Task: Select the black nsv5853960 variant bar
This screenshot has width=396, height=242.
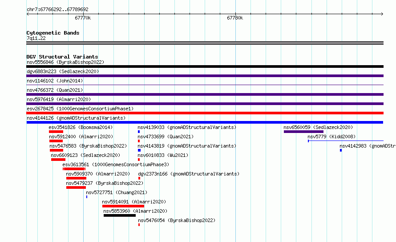Action: point(120,215)
